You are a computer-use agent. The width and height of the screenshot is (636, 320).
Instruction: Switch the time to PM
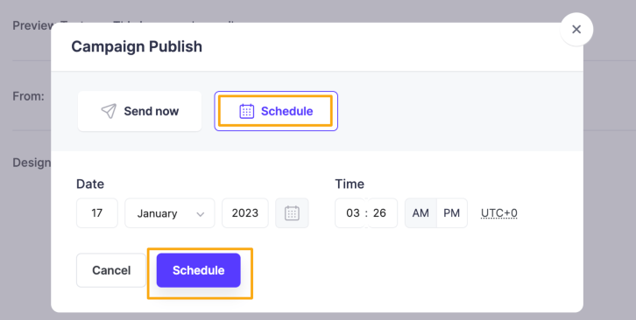click(452, 213)
